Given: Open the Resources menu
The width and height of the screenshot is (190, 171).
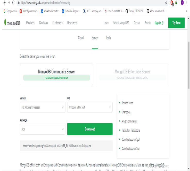Looking at the screenshot, I should tap(72, 23).
